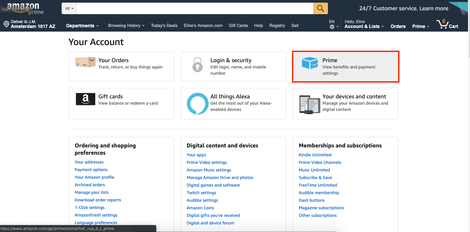The width and height of the screenshot is (470, 232).
Task: Open Archived orders link
Action: coord(90,185)
